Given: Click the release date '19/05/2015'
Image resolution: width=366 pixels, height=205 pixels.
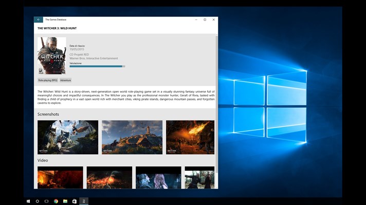Looking at the screenshot, I should (x=77, y=49).
